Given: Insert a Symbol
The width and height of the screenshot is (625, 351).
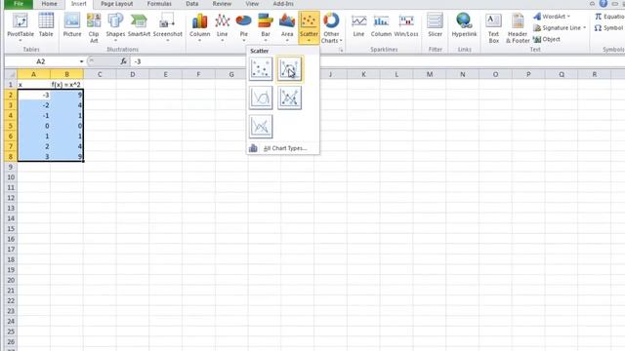Looking at the screenshot, I should 608,28.
